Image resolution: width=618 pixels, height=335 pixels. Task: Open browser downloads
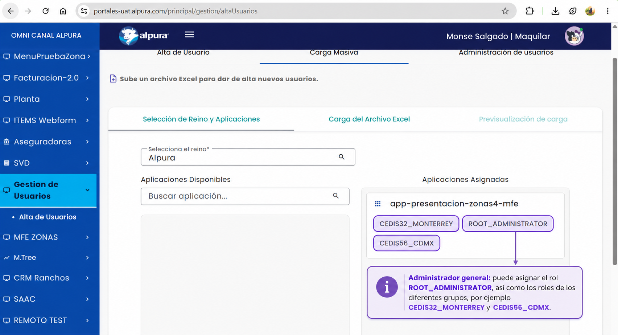coord(555,11)
